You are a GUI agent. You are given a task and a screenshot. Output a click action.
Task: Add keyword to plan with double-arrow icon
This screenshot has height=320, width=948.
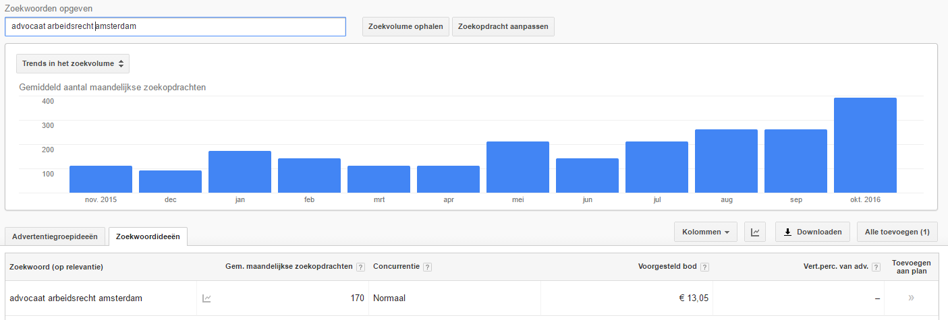[x=911, y=298]
